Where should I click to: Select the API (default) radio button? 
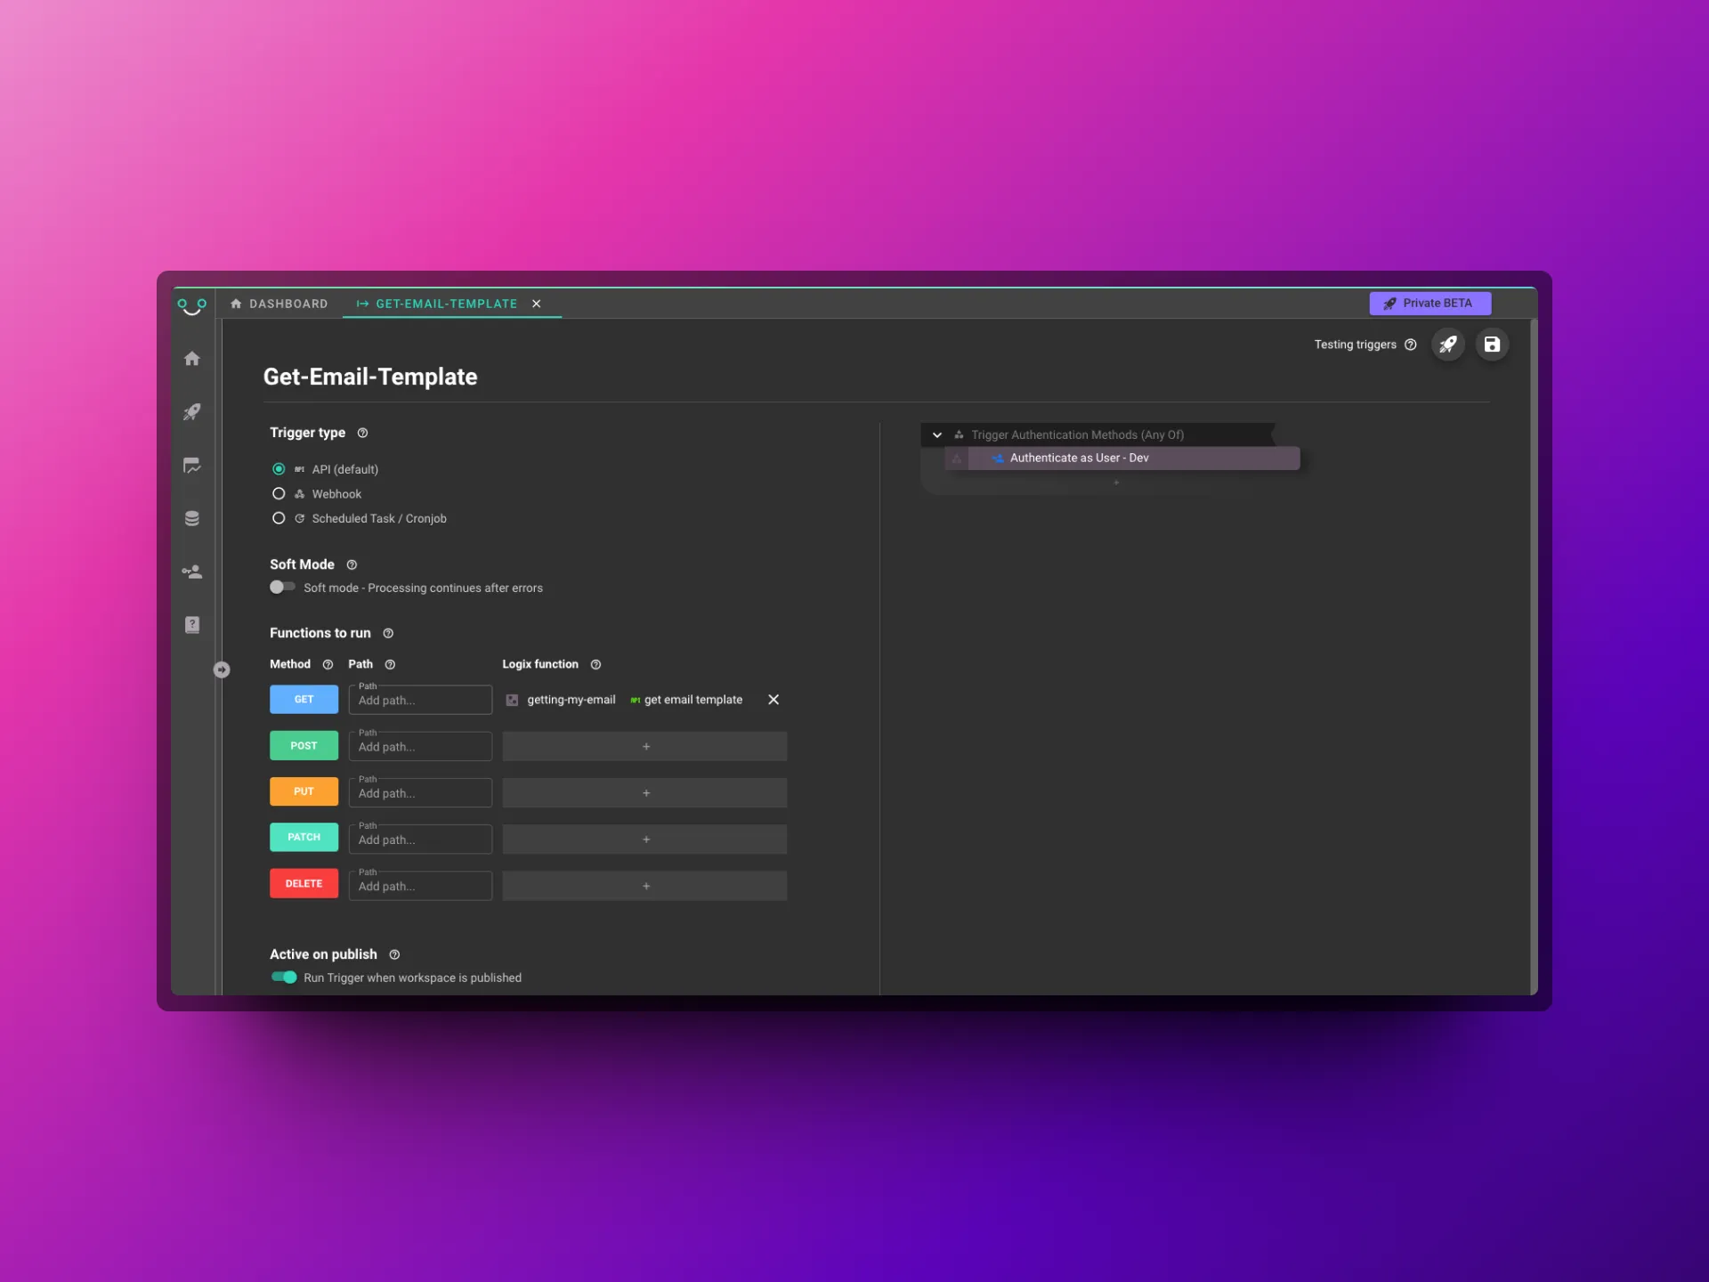(x=276, y=468)
